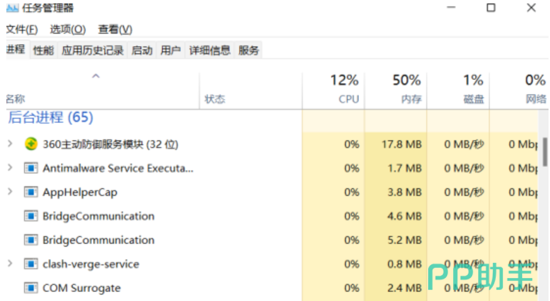The image size is (550, 301).
Task: Expand the 360主动防御服务模块 process group
Action: (x=10, y=144)
